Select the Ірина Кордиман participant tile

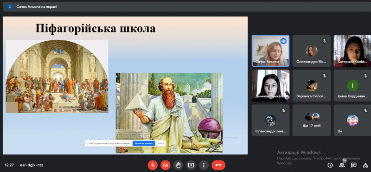[x=352, y=86]
